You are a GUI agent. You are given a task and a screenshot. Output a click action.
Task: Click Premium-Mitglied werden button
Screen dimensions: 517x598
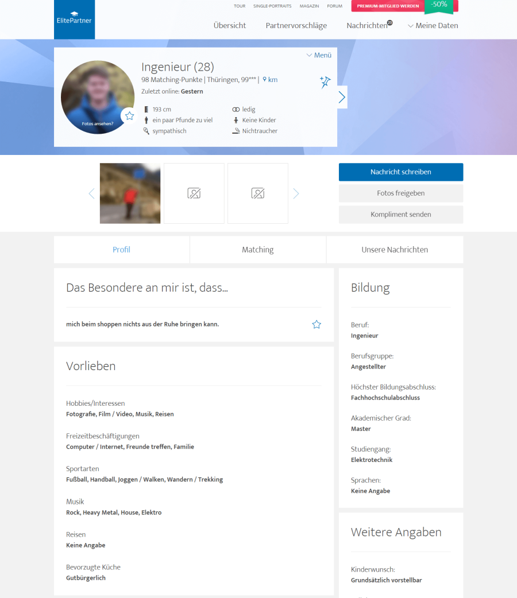pyautogui.click(x=388, y=6)
